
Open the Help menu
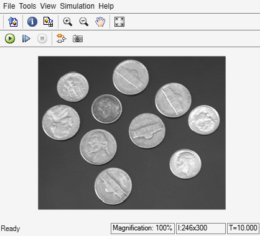click(x=106, y=6)
